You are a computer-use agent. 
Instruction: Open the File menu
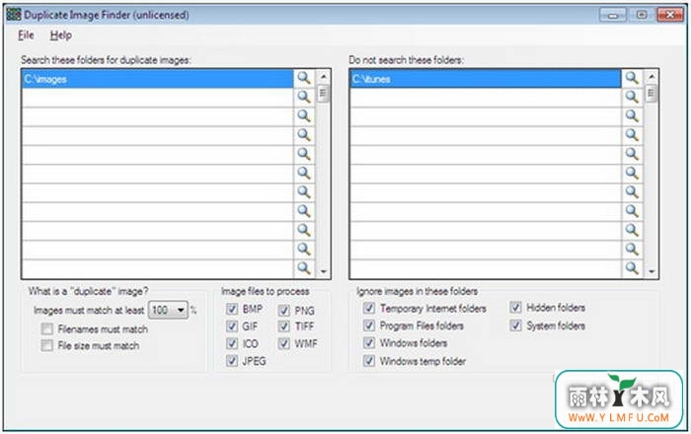pyautogui.click(x=26, y=36)
